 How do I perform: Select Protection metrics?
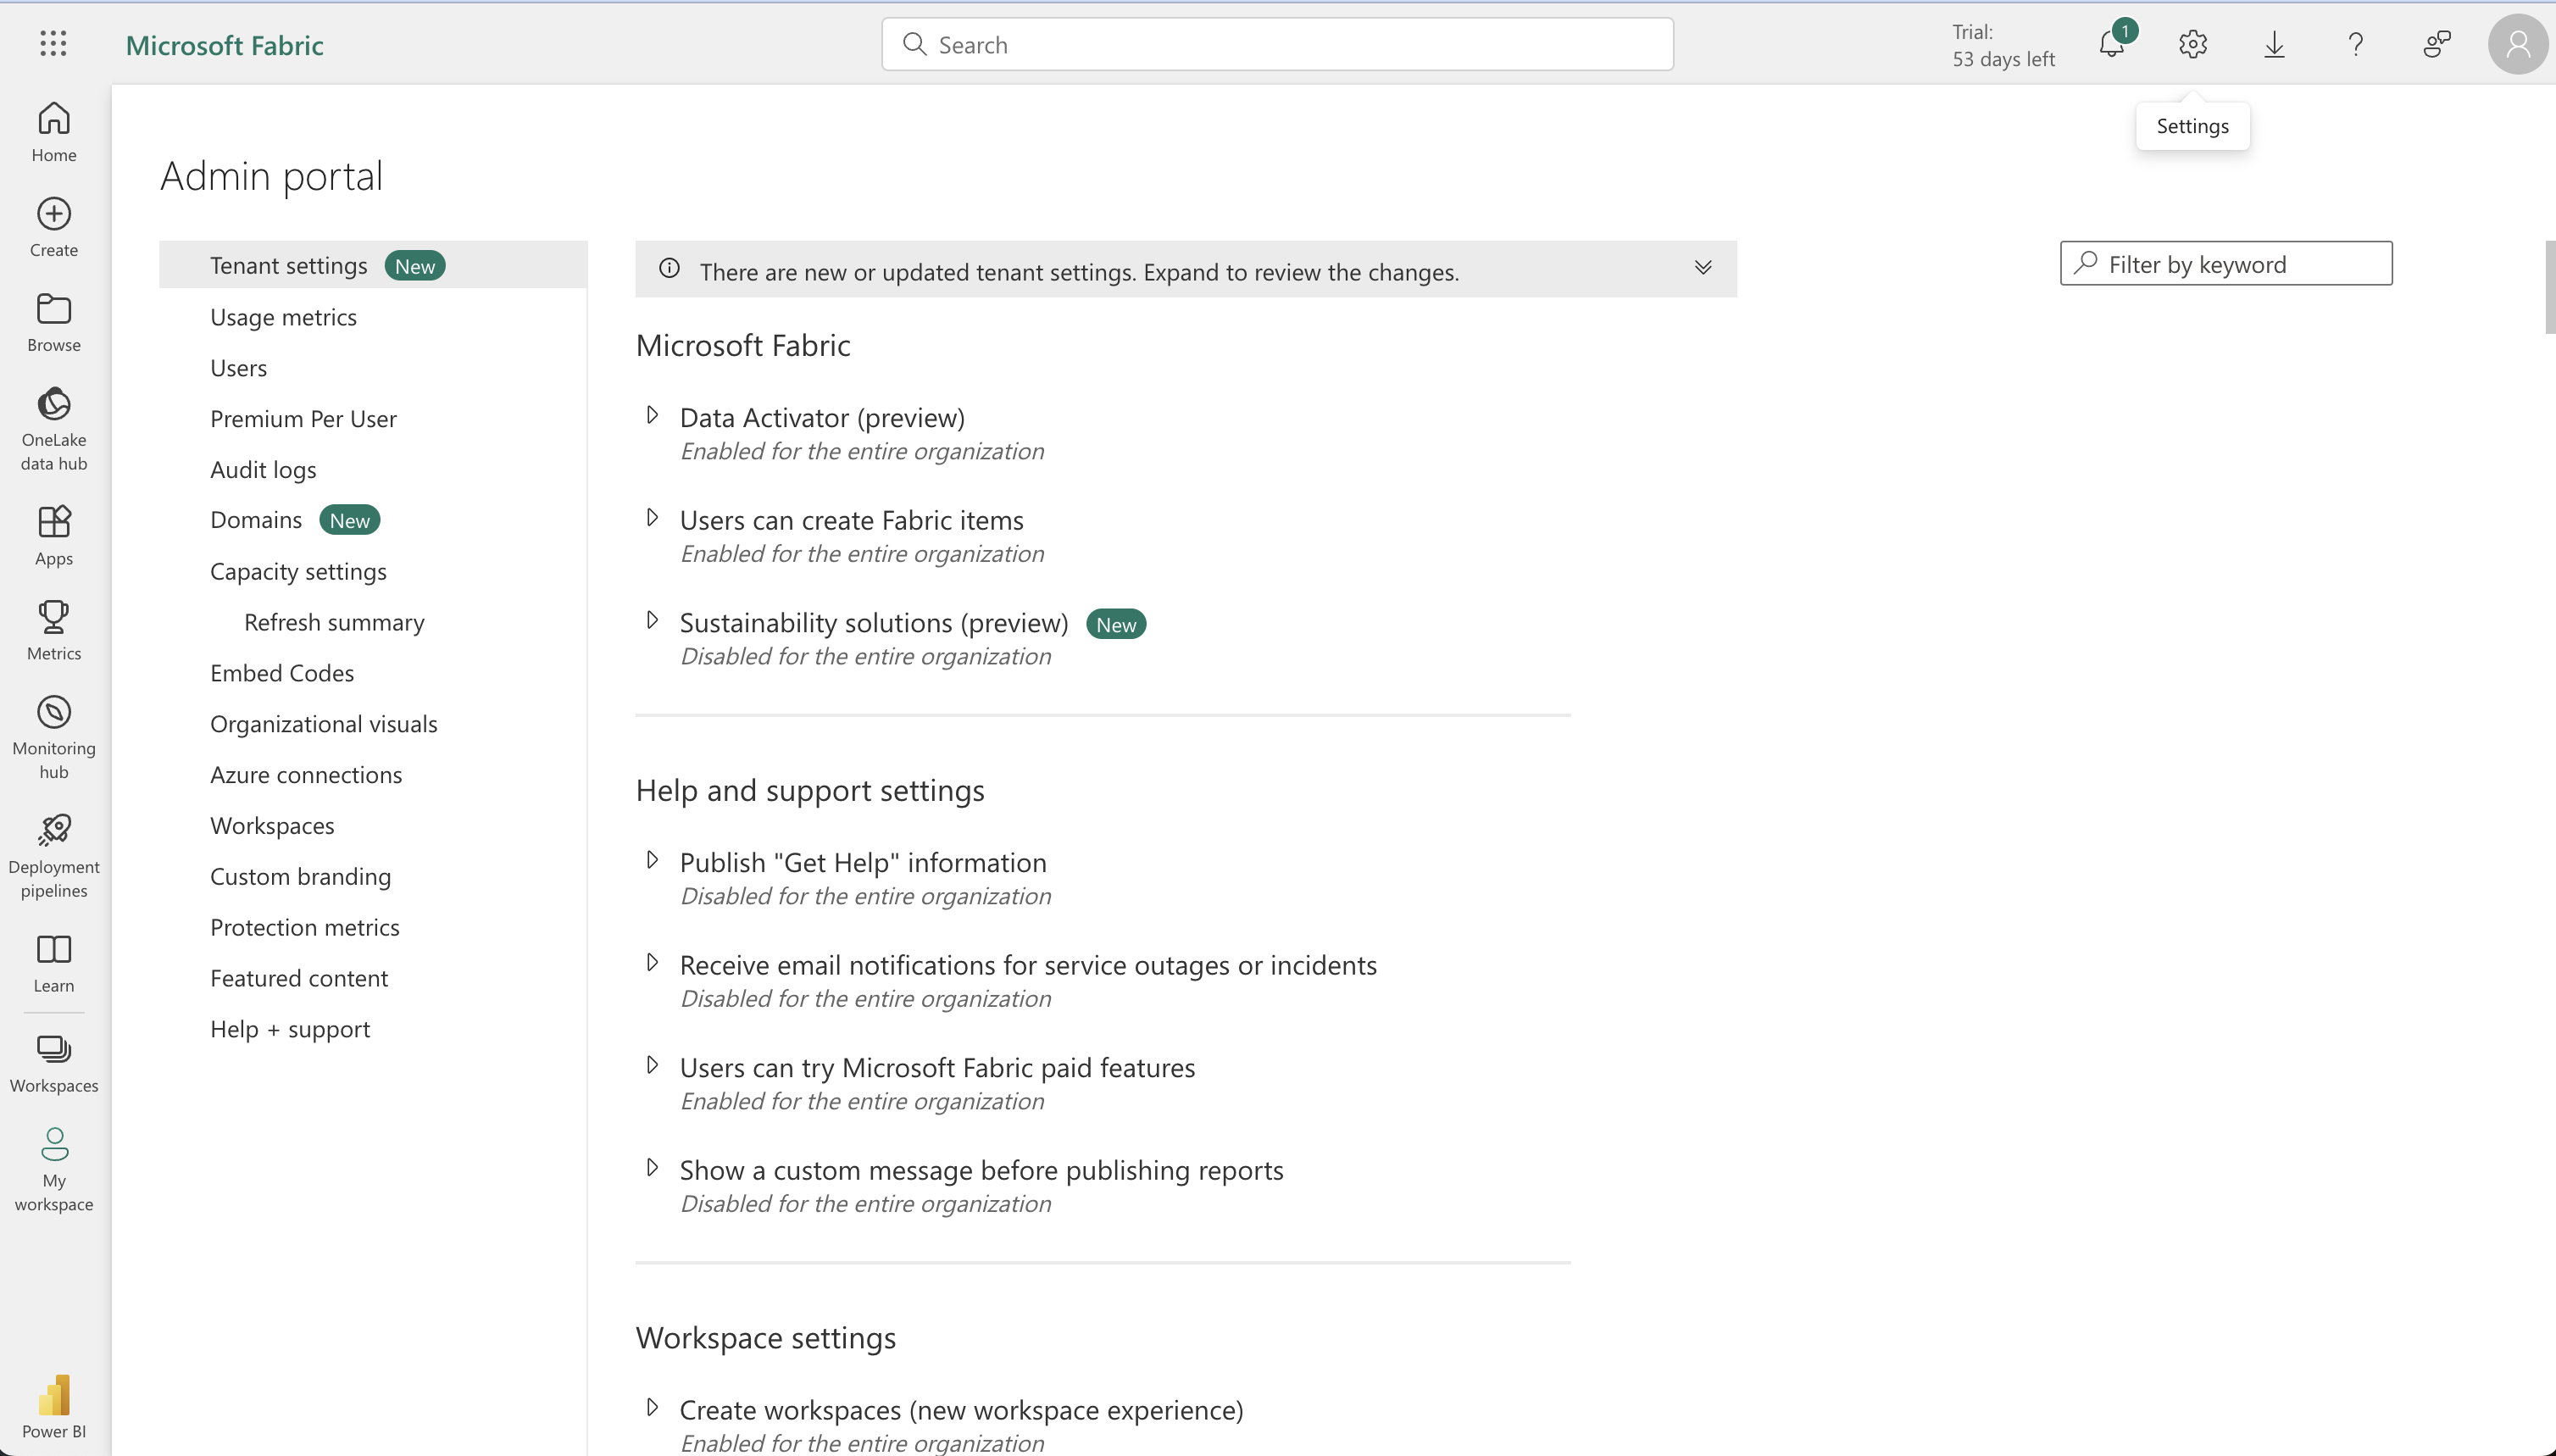305,928
